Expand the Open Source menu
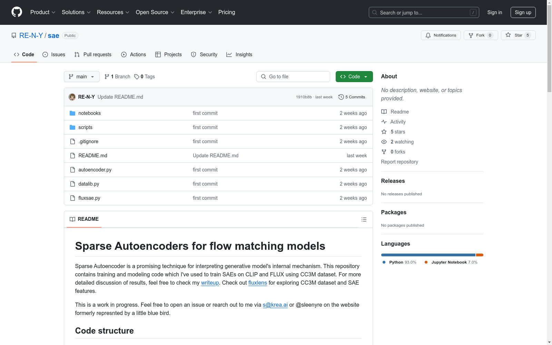The width and height of the screenshot is (552, 345). 155,12
